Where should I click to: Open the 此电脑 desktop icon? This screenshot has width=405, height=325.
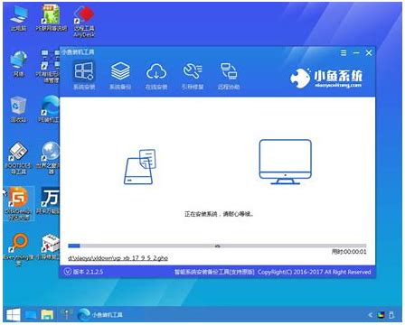pos(19,19)
